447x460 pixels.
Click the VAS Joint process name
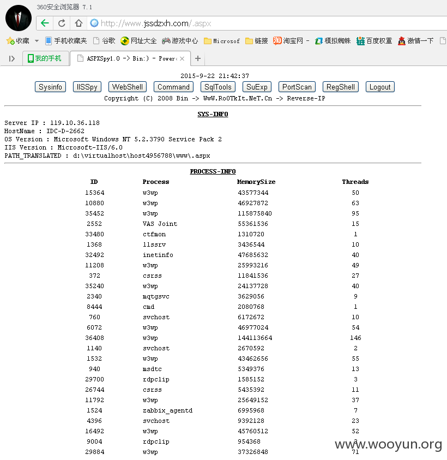tap(160, 224)
